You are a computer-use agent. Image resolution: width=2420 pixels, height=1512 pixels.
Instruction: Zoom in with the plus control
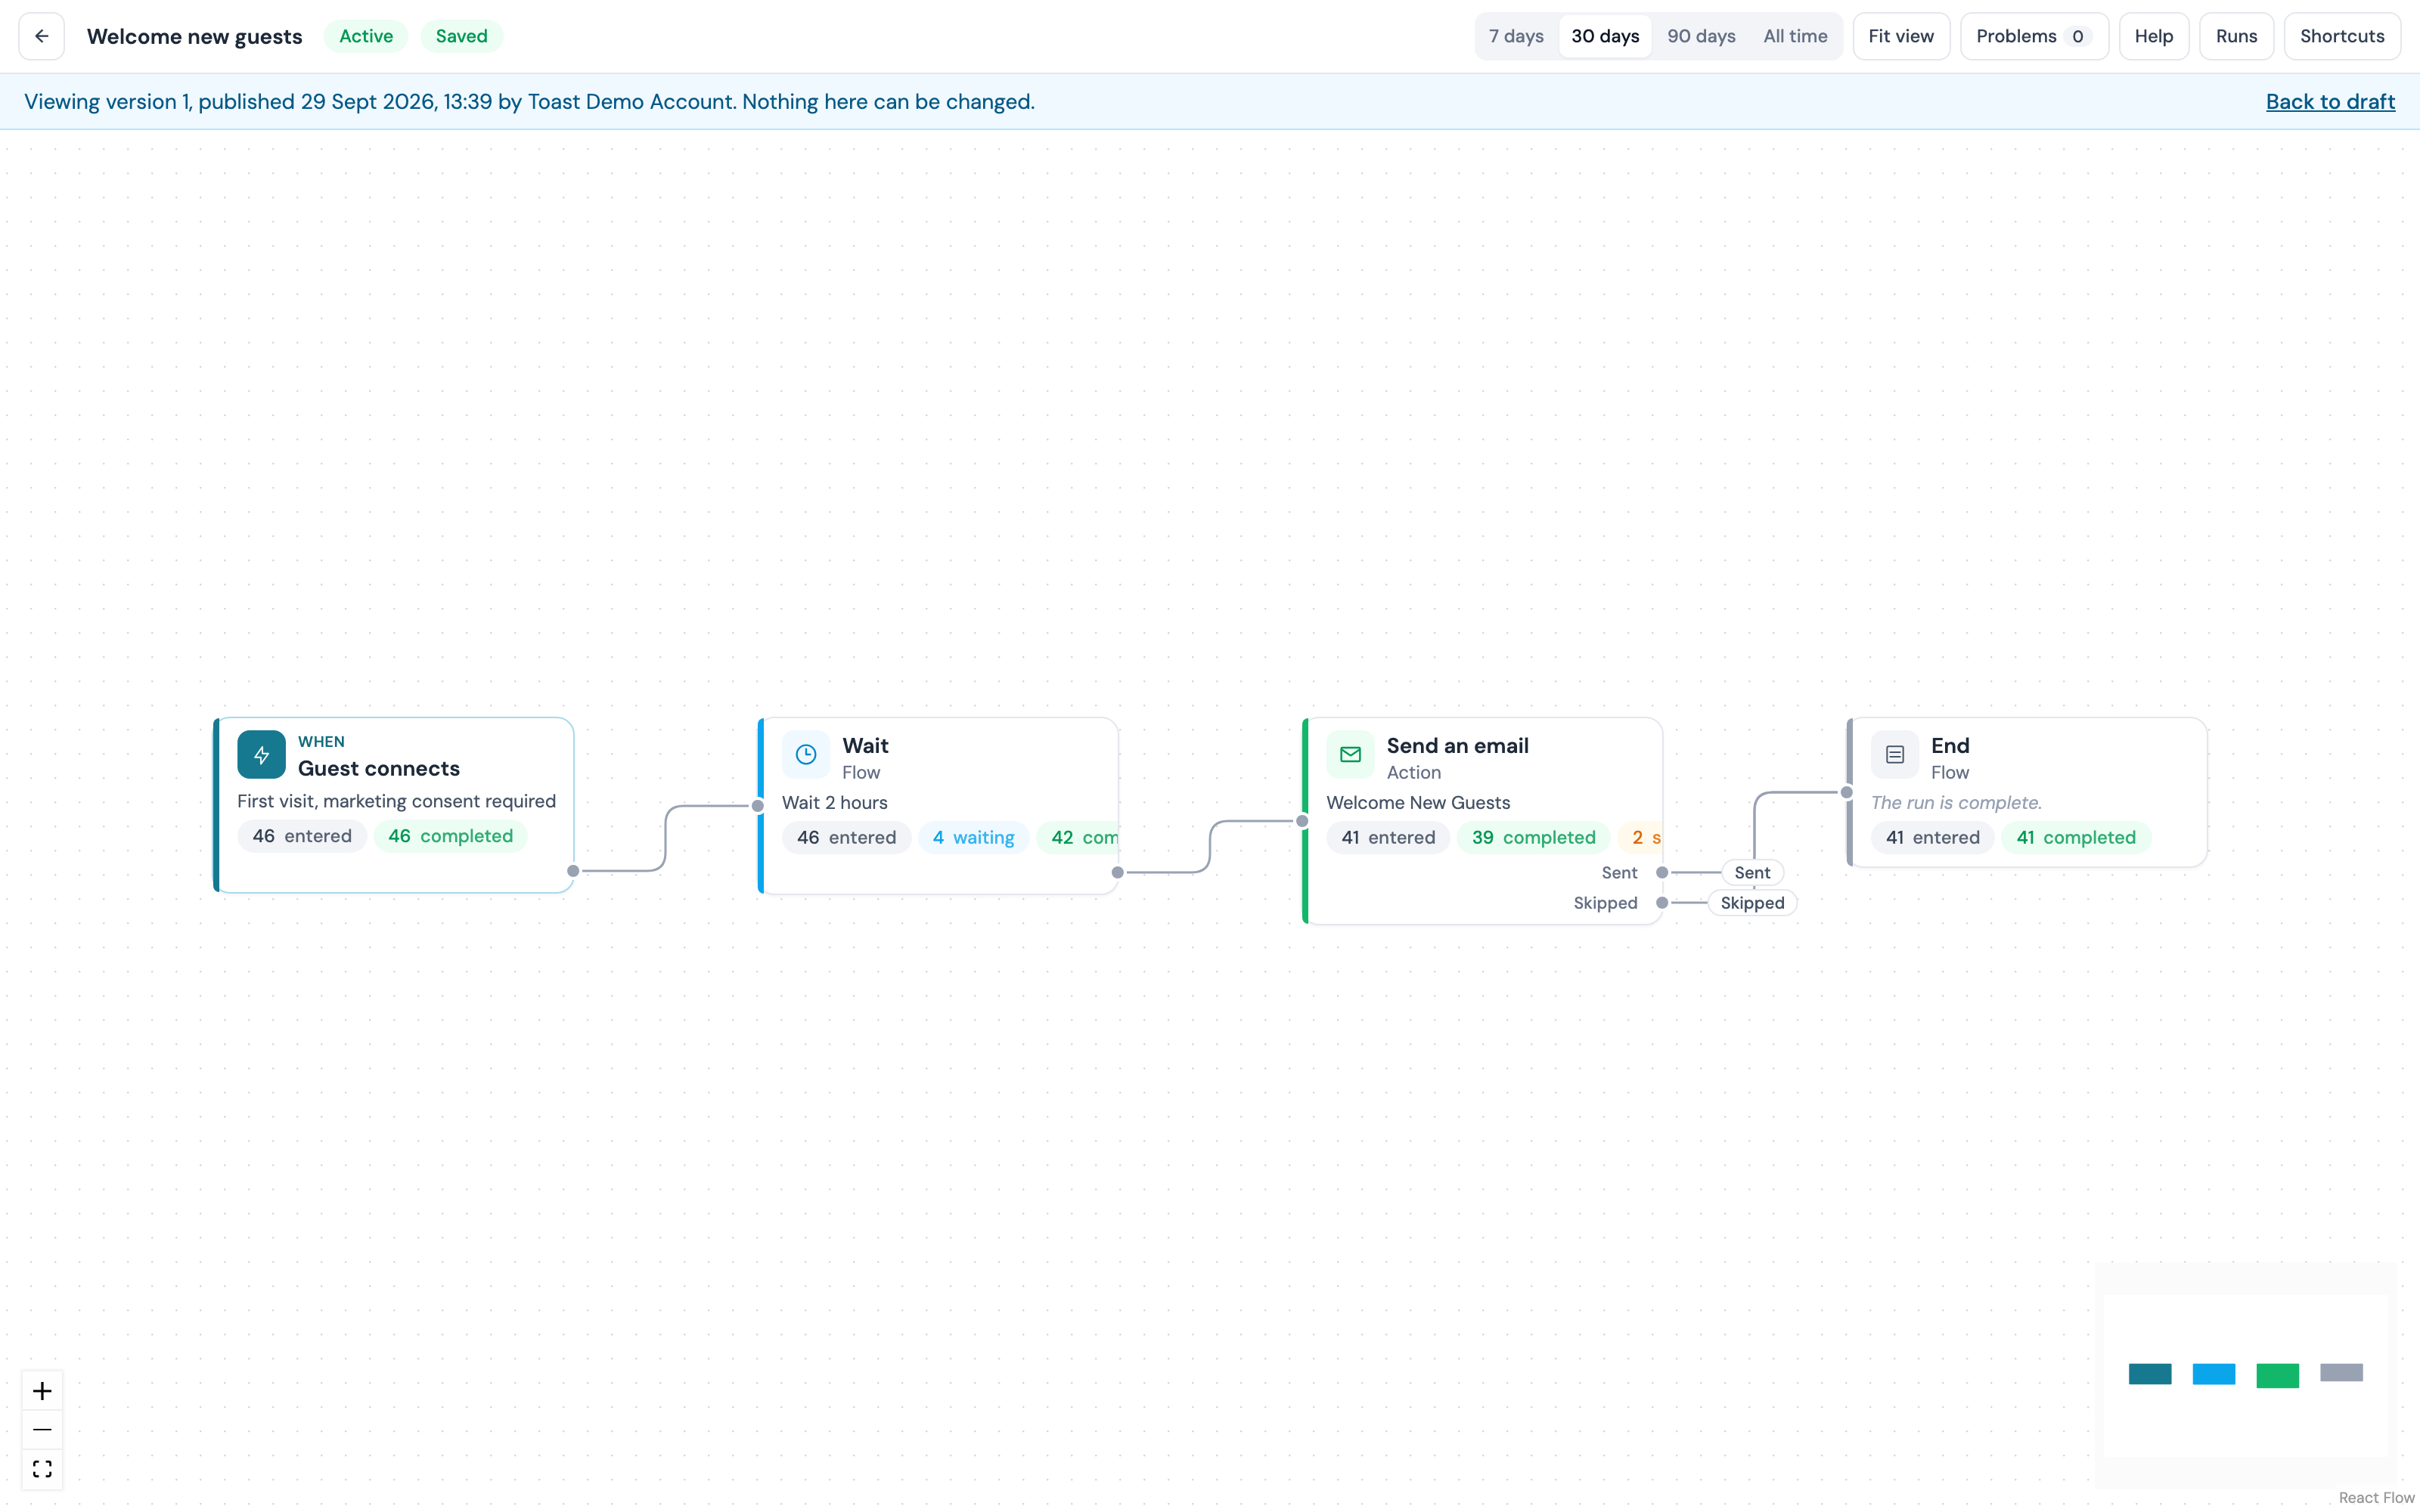pos(42,1391)
